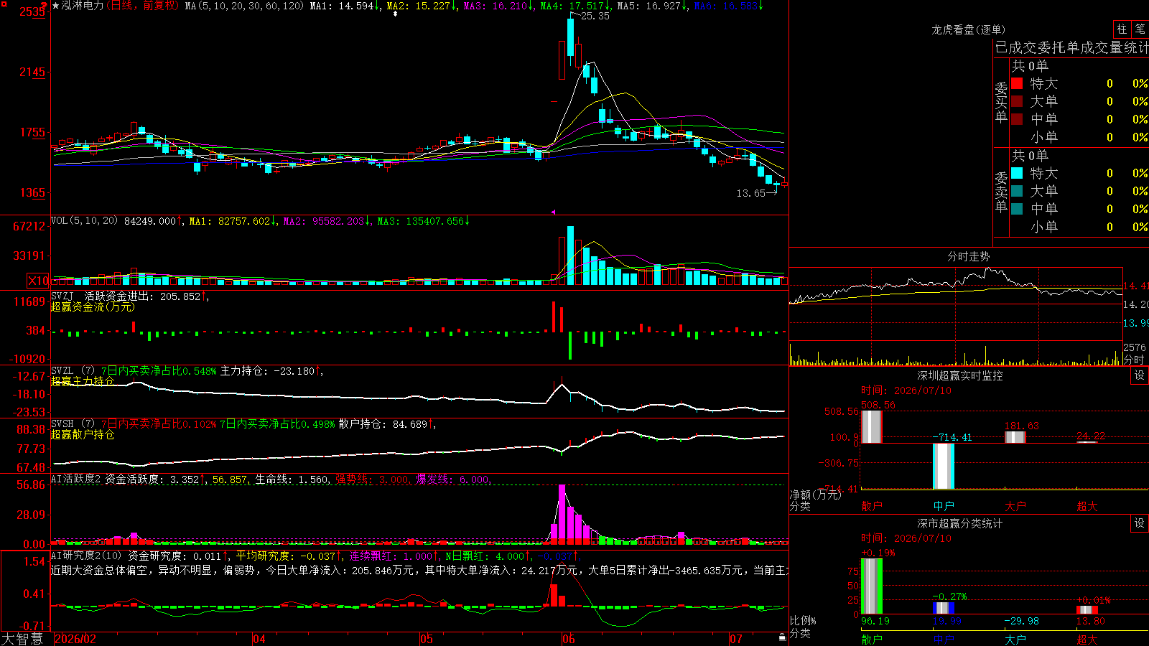Click the 已成交委托单成交量统计 header
Image resolution: width=1149 pixels, height=646 pixels.
[1071, 47]
